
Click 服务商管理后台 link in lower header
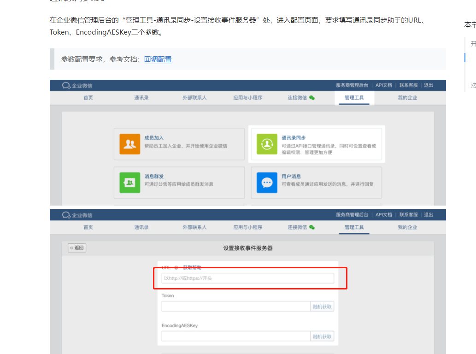[x=352, y=215]
